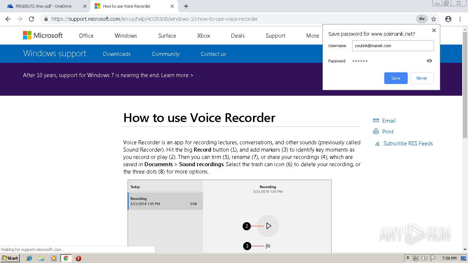Bookmark this page with the star icon
The height and width of the screenshot is (263, 468).
(x=434, y=19)
